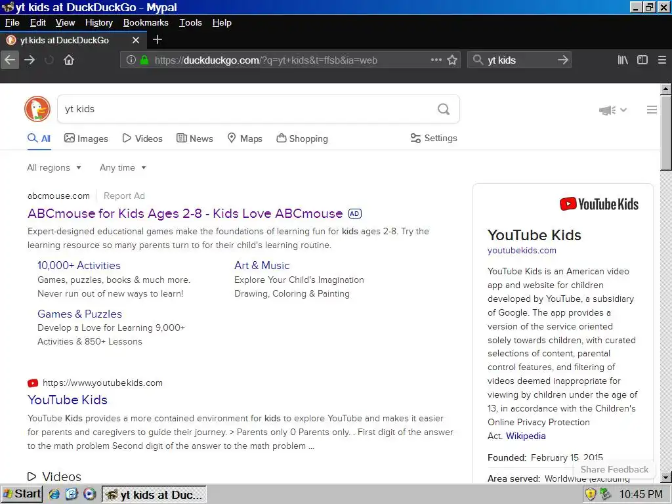Click the page scrollbar down arrow
Screen dimensions: 672x504
665,477
